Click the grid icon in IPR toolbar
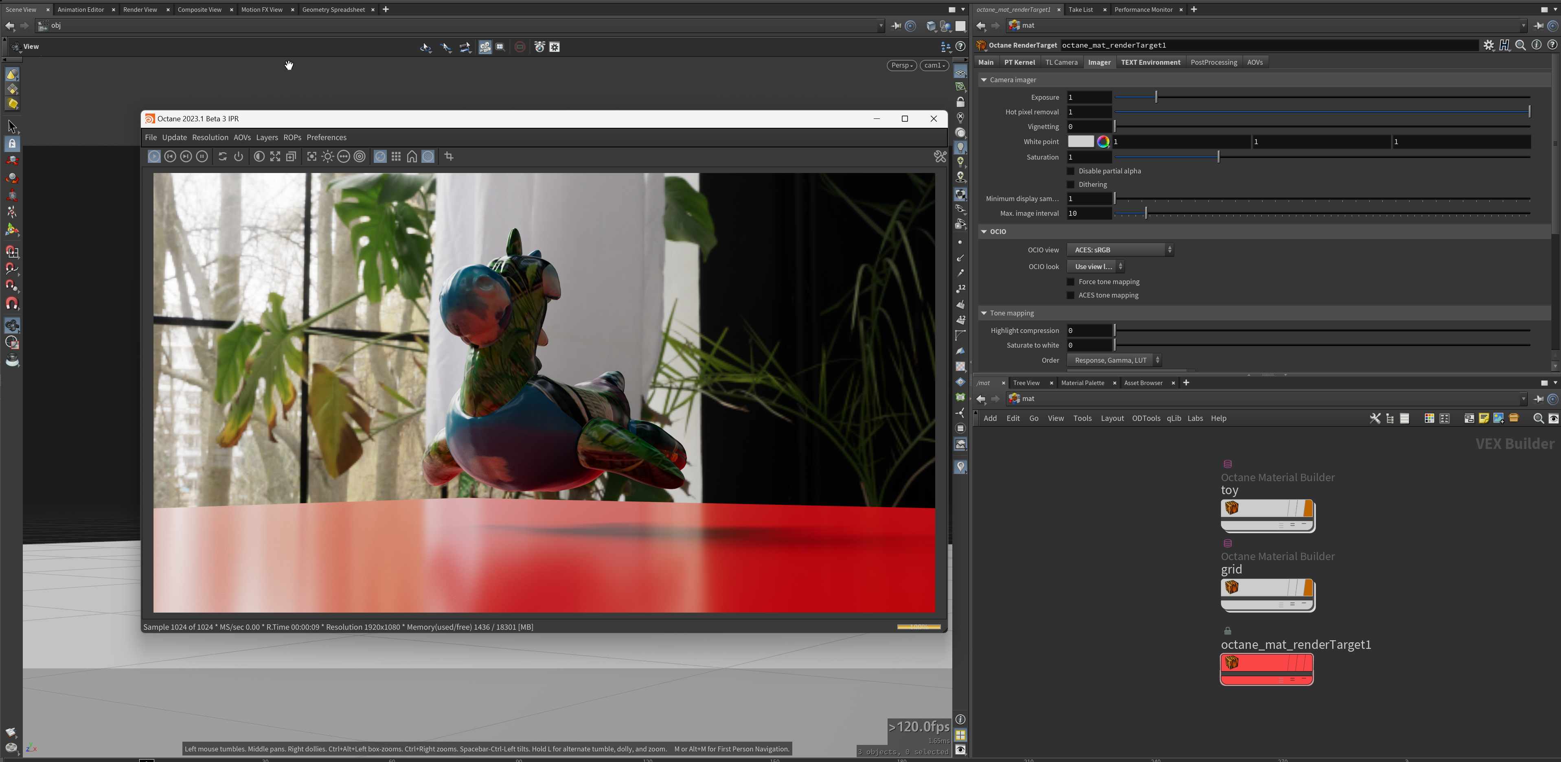 [396, 157]
